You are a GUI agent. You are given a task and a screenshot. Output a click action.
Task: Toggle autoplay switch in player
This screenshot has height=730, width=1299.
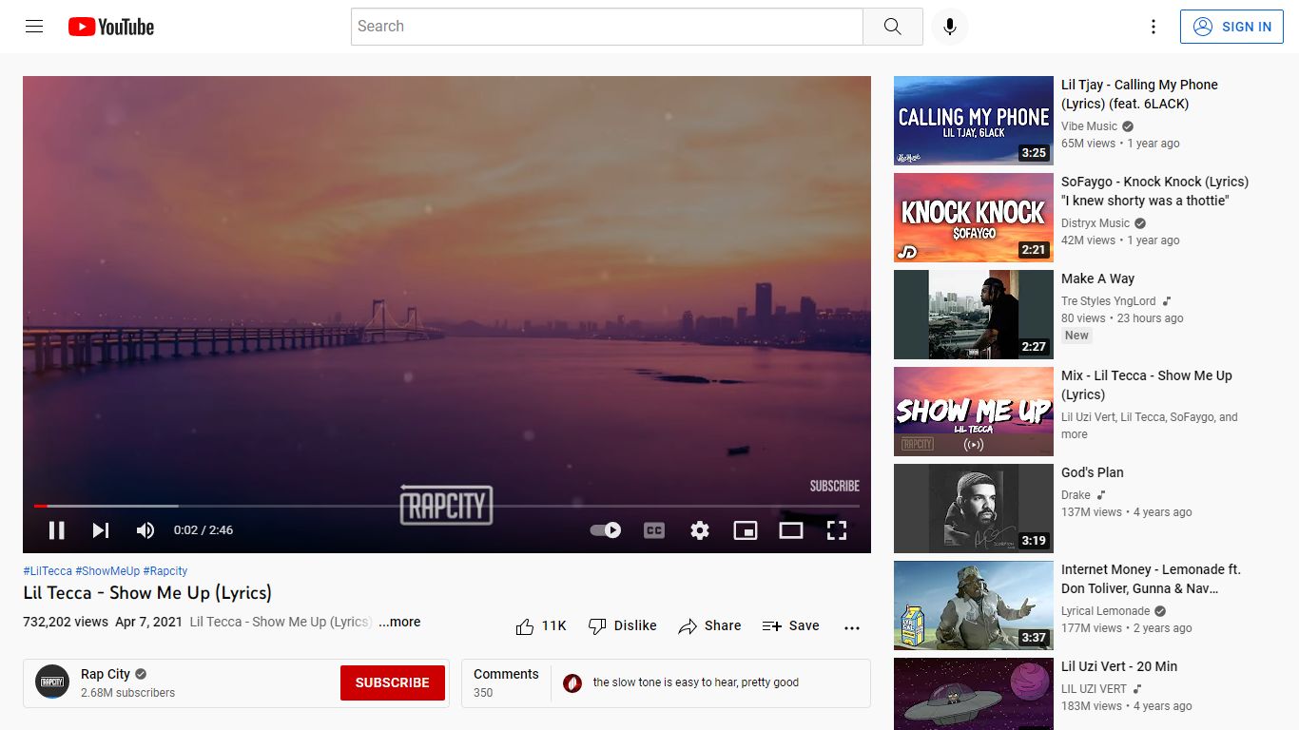(606, 530)
